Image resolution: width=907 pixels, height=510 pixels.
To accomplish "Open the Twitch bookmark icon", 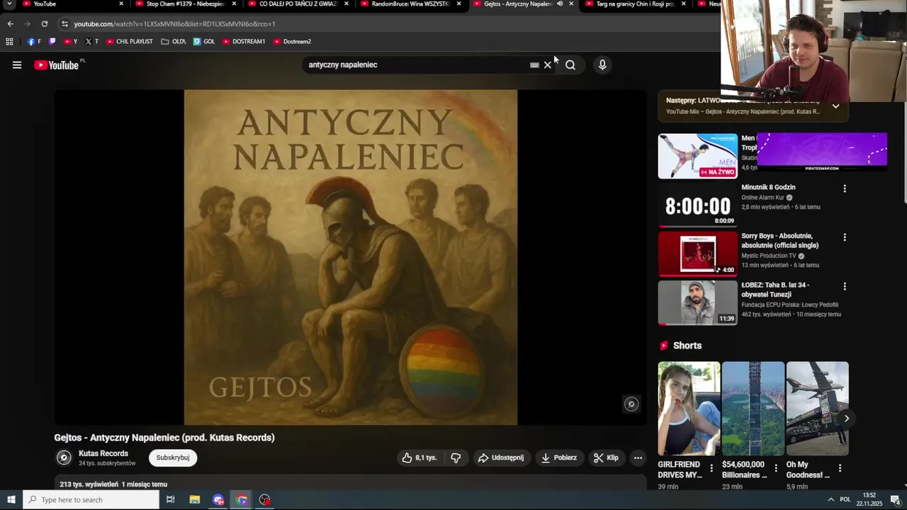I will pos(52,42).
